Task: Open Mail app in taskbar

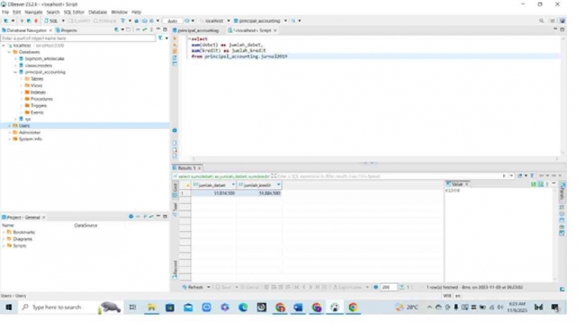Action: click(188, 307)
